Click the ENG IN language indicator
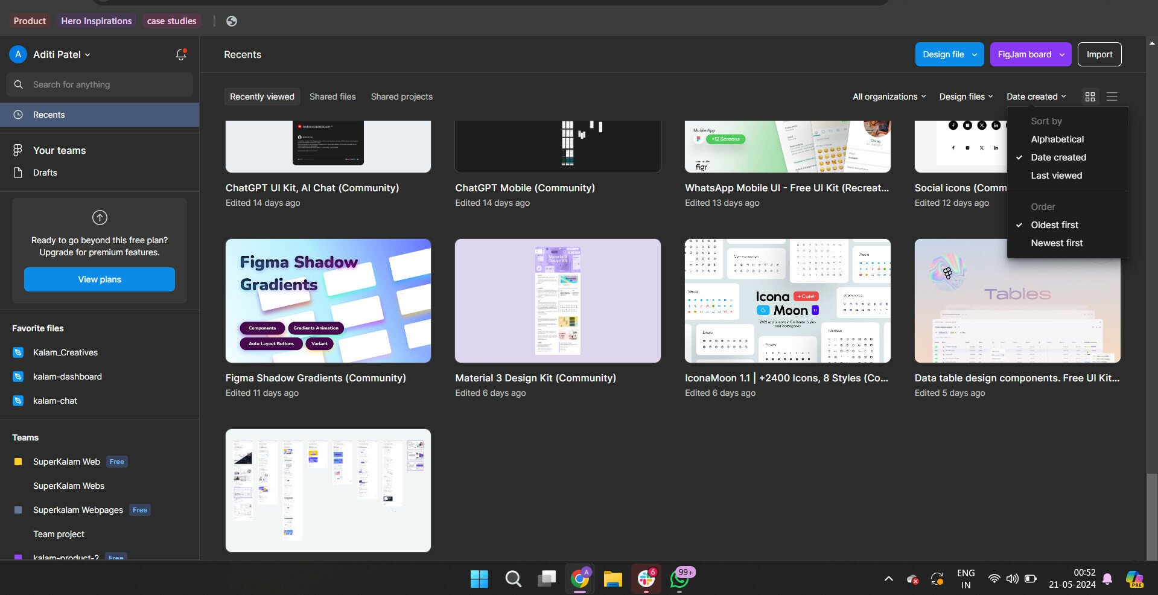The height and width of the screenshot is (595, 1158). point(966,579)
